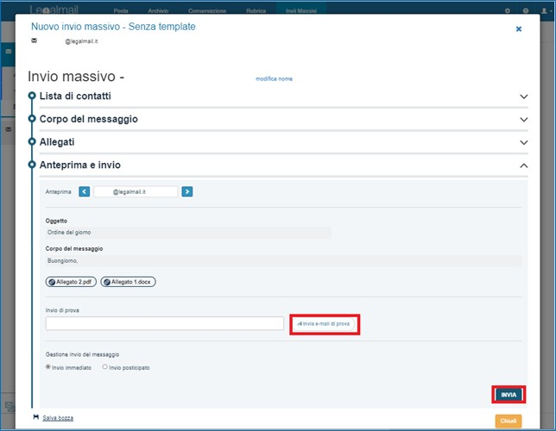
Task: Open the Invii Massivi tab
Action: [300, 10]
